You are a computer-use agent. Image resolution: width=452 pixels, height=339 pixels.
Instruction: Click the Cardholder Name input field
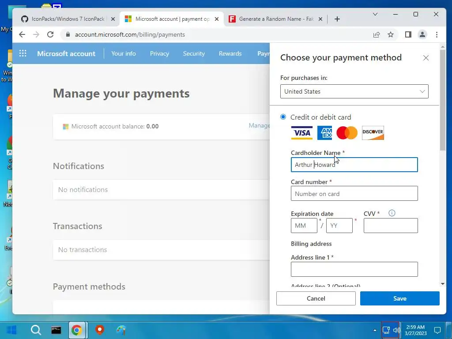tap(354, 165)
